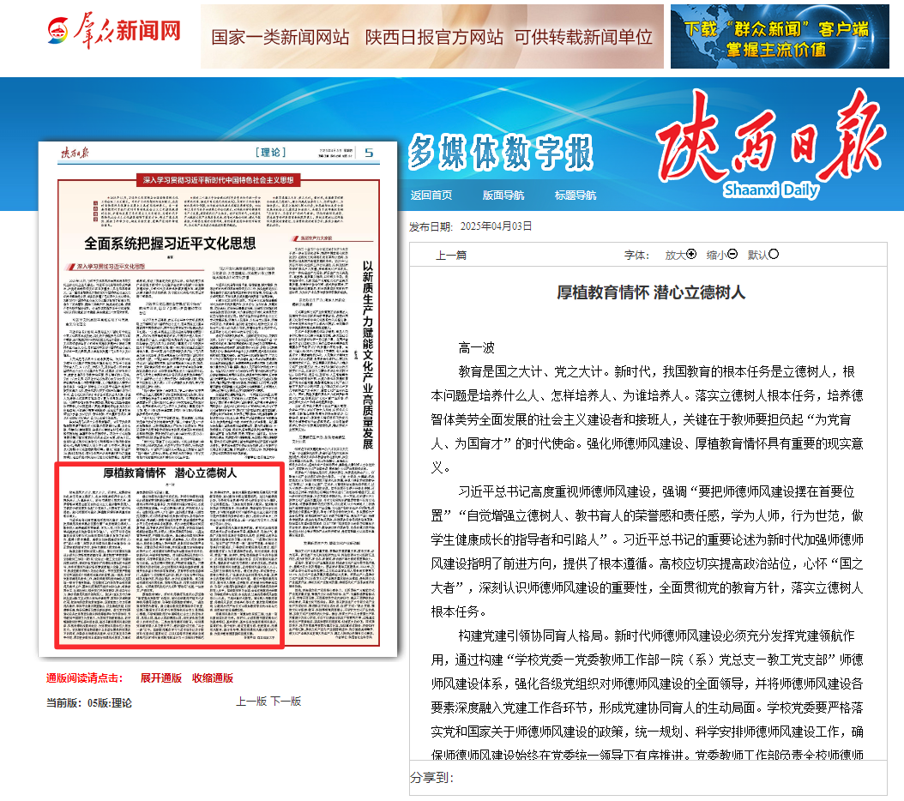Select 全面系统把握习近平文化思想 article on page thumbnail
This screenshot has height=801, width=904.
(x=169, y=243)
